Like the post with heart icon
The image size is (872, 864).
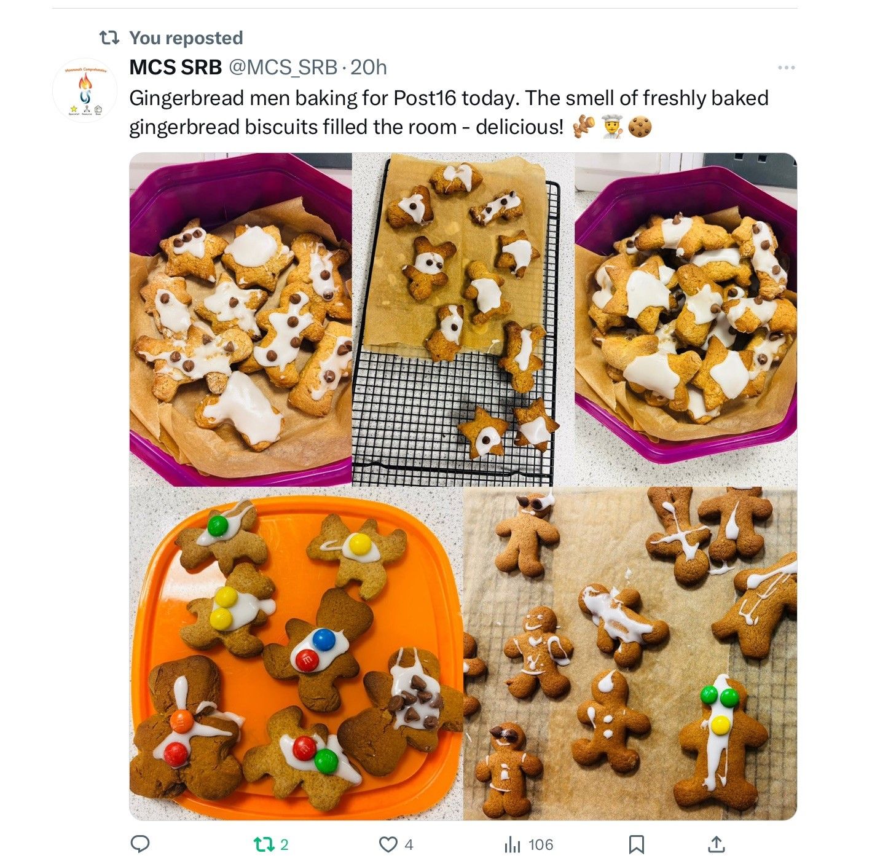click(388, 844)
